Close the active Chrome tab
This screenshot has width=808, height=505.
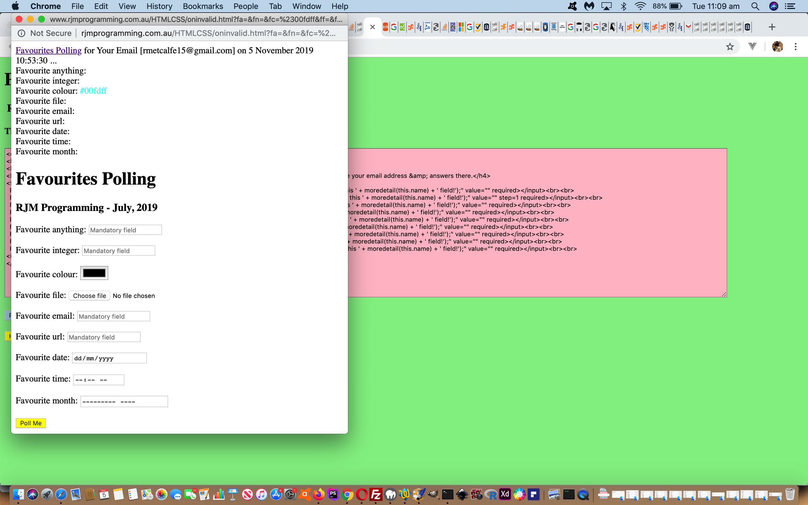coord(373,27)
